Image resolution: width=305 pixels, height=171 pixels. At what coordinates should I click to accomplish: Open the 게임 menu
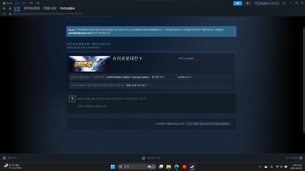pyautogui.click(x=31, y=3)
